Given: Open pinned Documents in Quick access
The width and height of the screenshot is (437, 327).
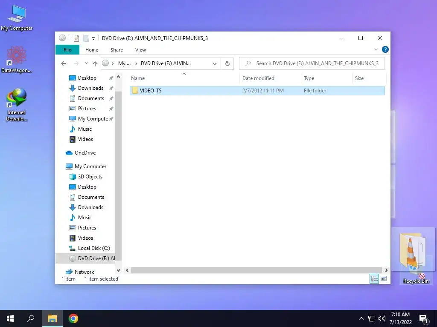Looking at the screenshot, I should (x=90, y=98).
